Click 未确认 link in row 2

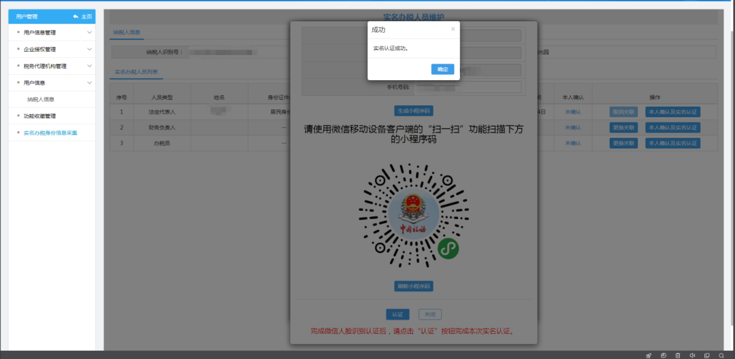[x=573, y=127]
